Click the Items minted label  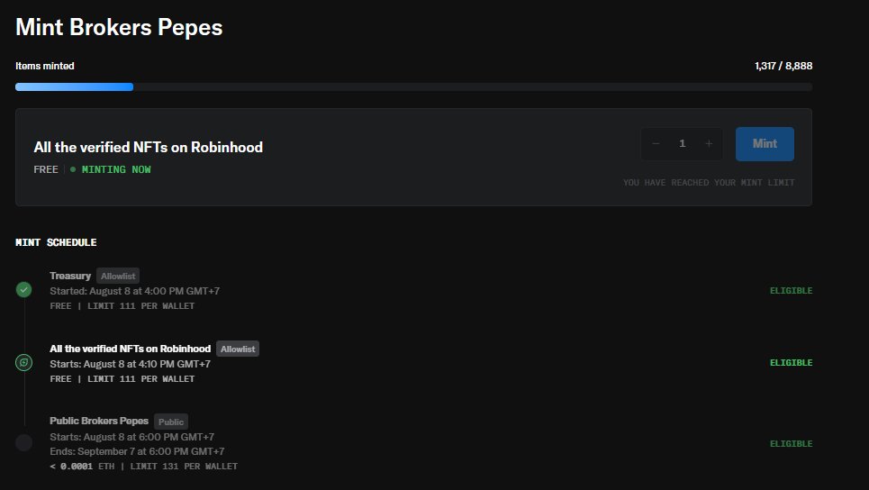tap(45, 66)
